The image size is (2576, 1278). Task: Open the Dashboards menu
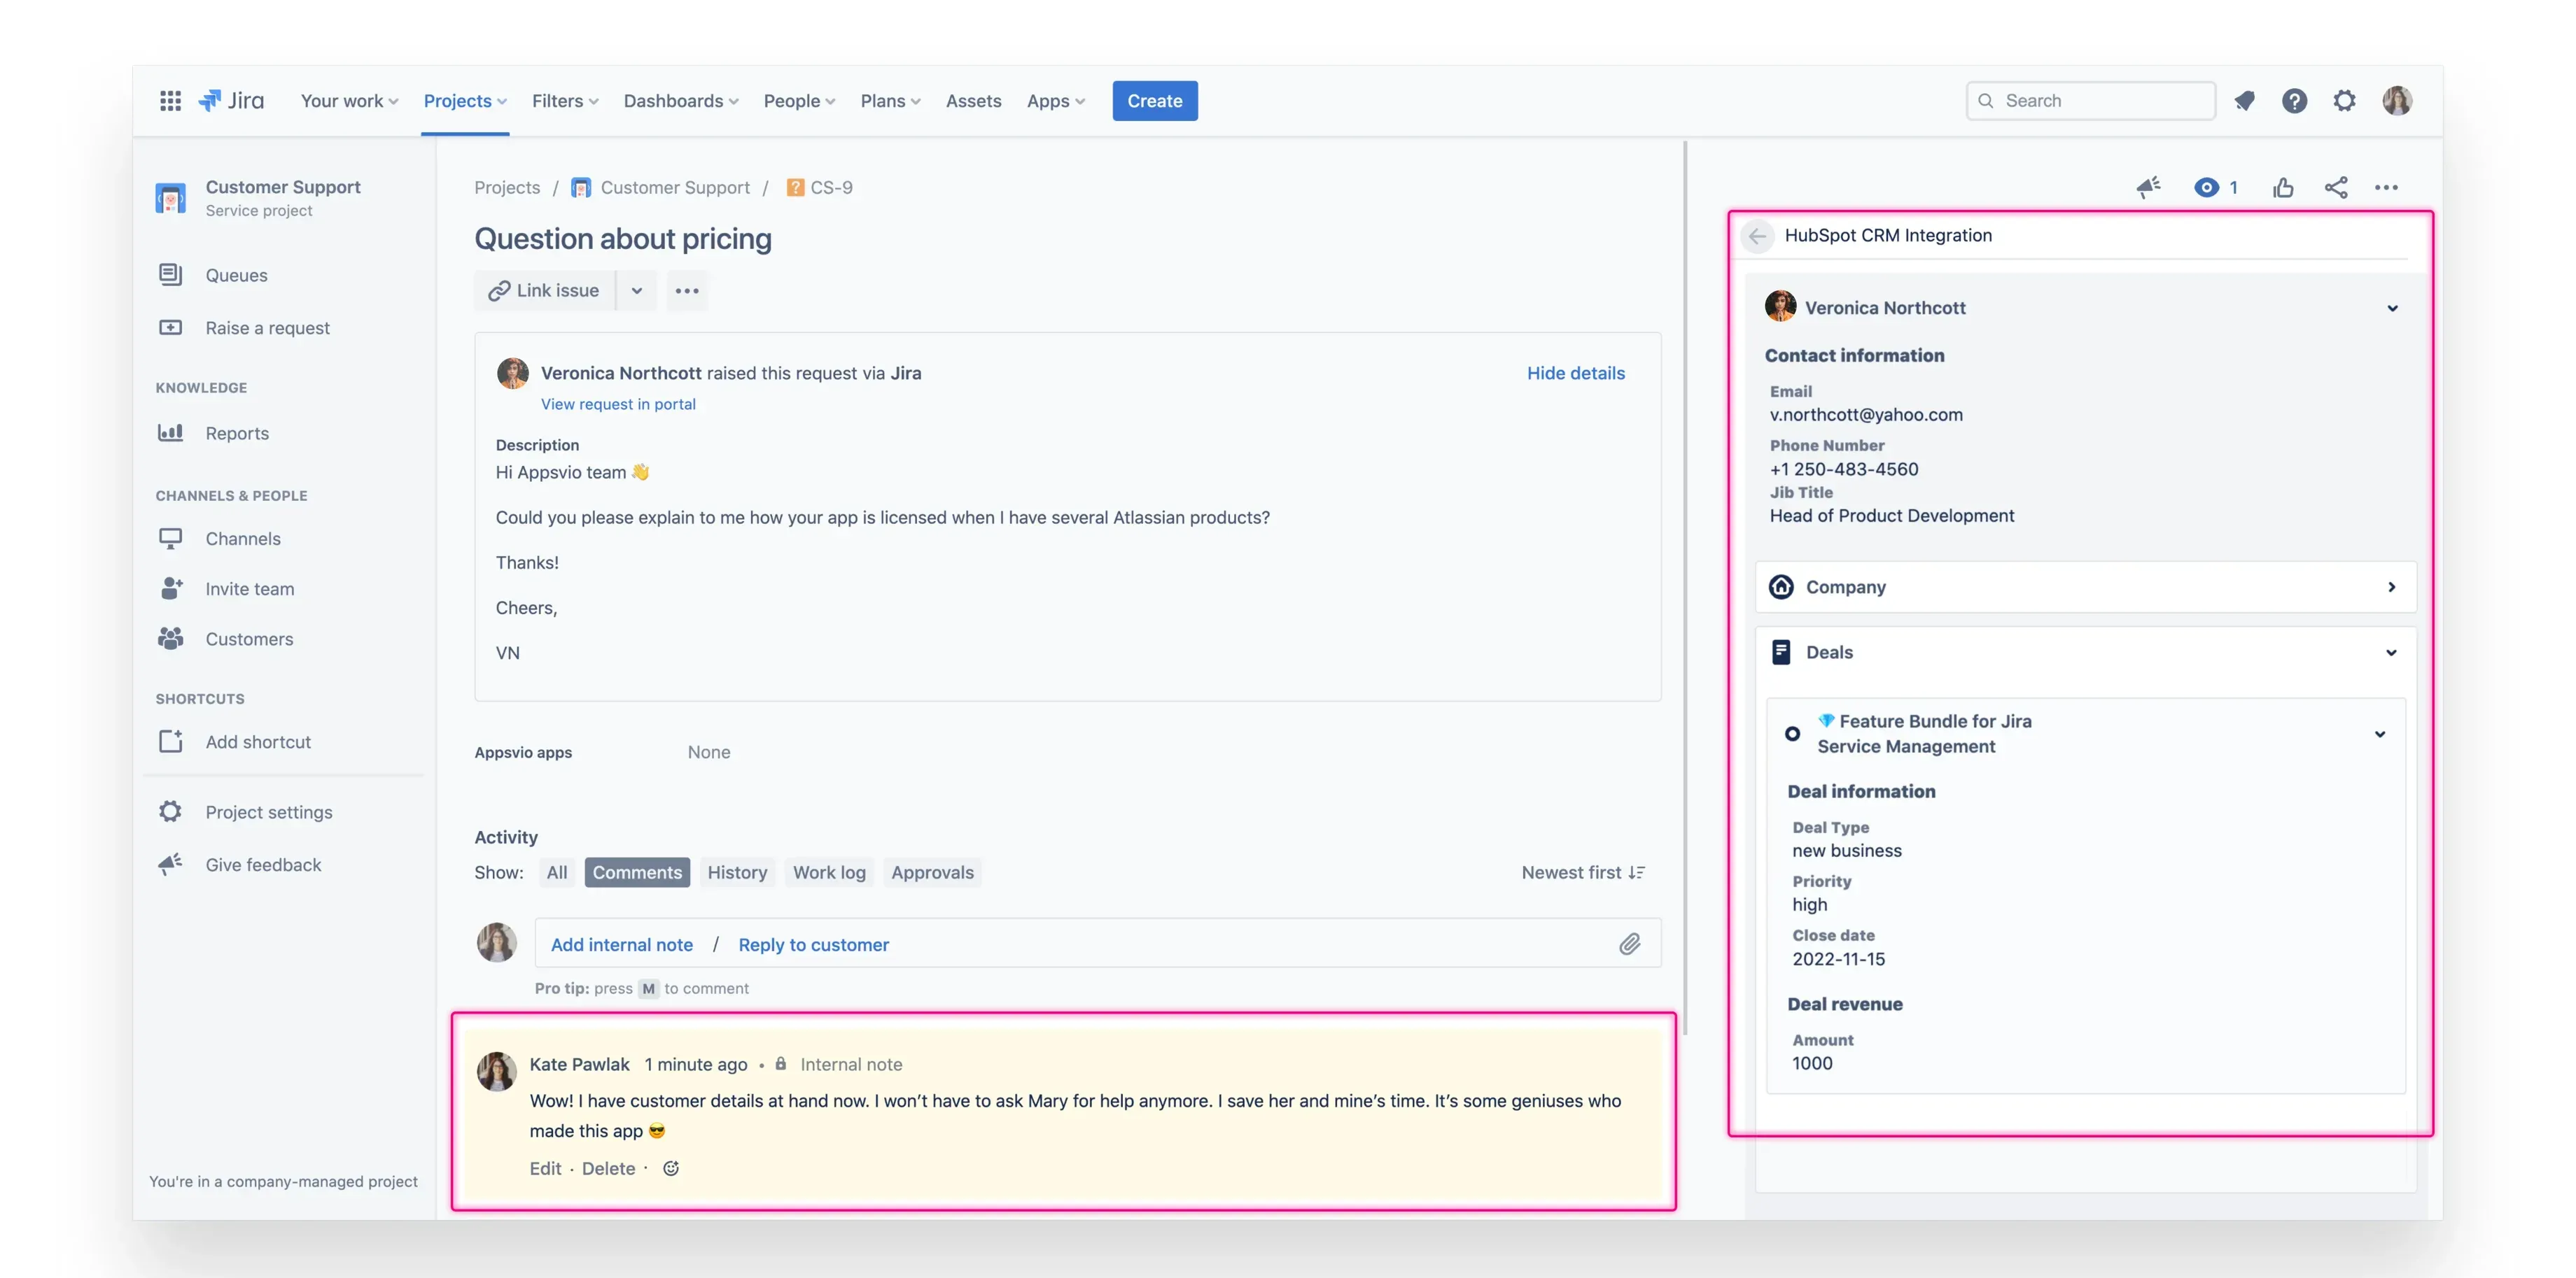point(680,101)
